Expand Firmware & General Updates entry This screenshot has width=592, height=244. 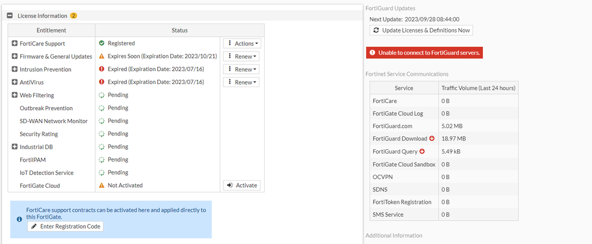click(x=14, y=57)
